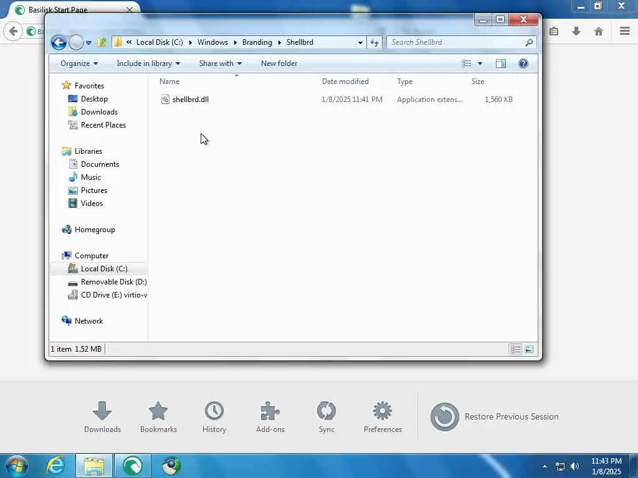The width and height of the screenshot is (638, 478).
Task: Open the Organize menu
Action: coord(79,63)
